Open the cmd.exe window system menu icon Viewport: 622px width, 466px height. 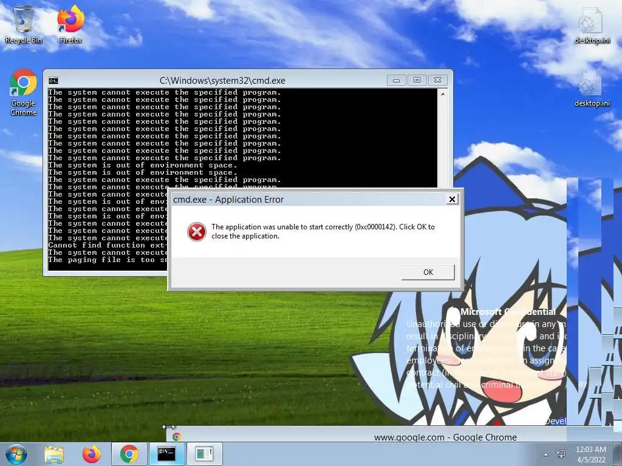point(53,81)
